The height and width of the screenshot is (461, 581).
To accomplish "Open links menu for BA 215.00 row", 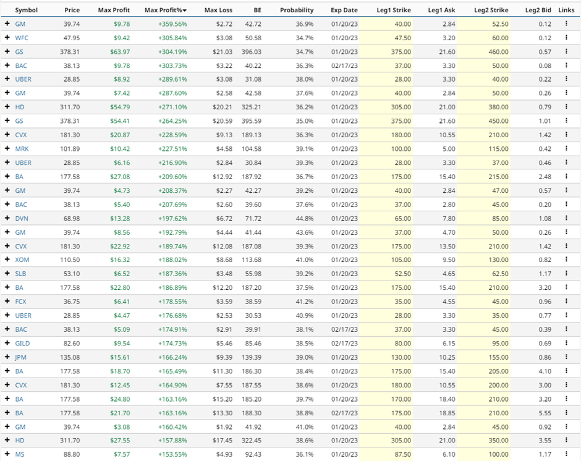I will point(566,176).
